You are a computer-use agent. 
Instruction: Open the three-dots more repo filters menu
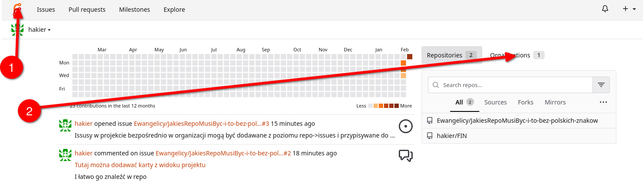click(x=603, y=102)
